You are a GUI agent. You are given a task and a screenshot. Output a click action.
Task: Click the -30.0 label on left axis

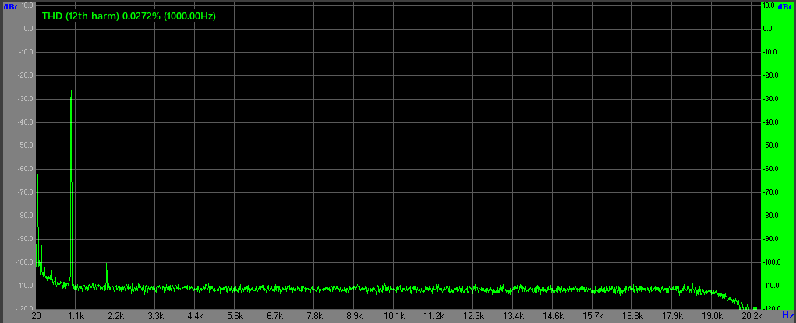24,99
